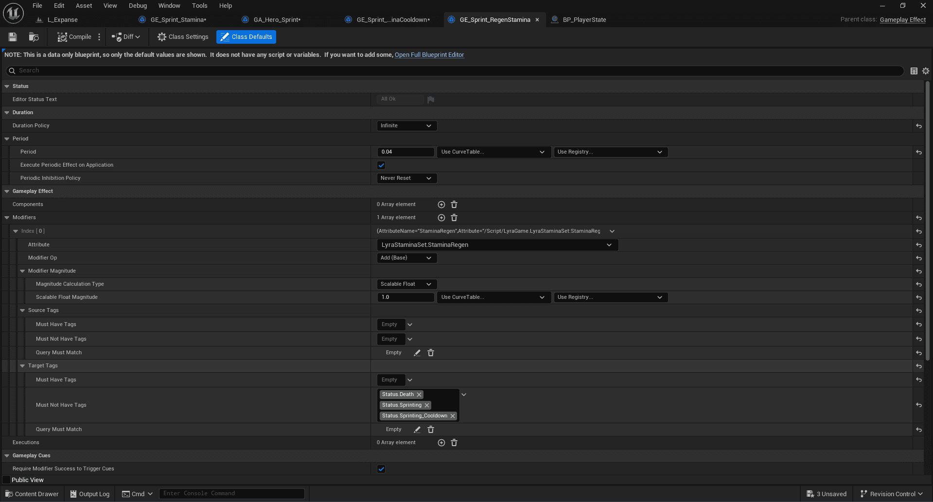Add element to Components array
Screen dimensions: 933x502
coord(441,205)
